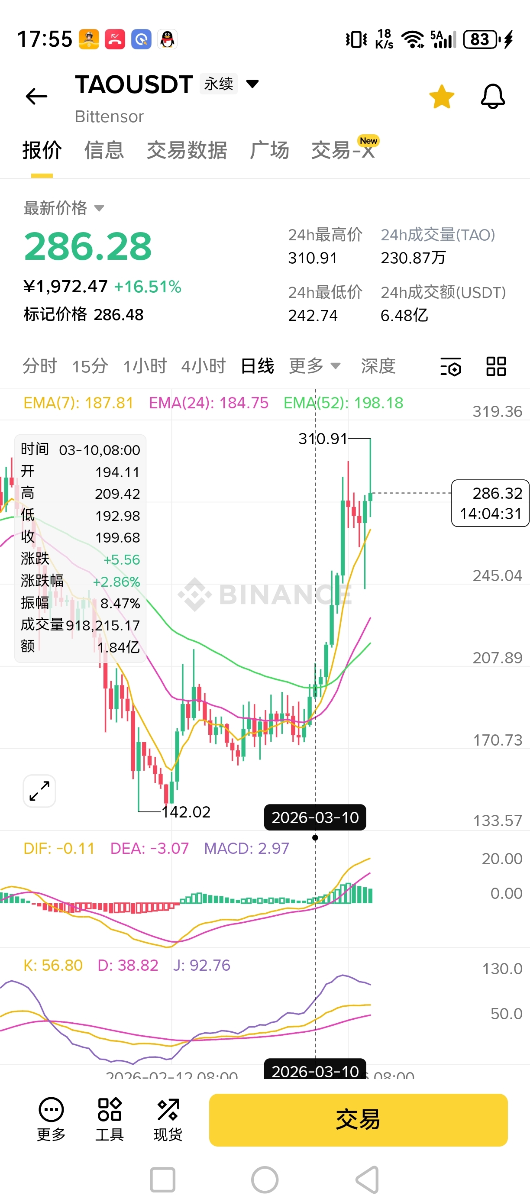This screenshot has width=530, height=1202.
Task: Open chart indicator settings icon
Action: (451, 366)
